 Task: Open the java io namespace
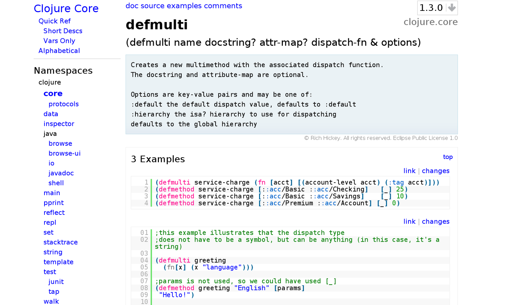click(51, 163)
